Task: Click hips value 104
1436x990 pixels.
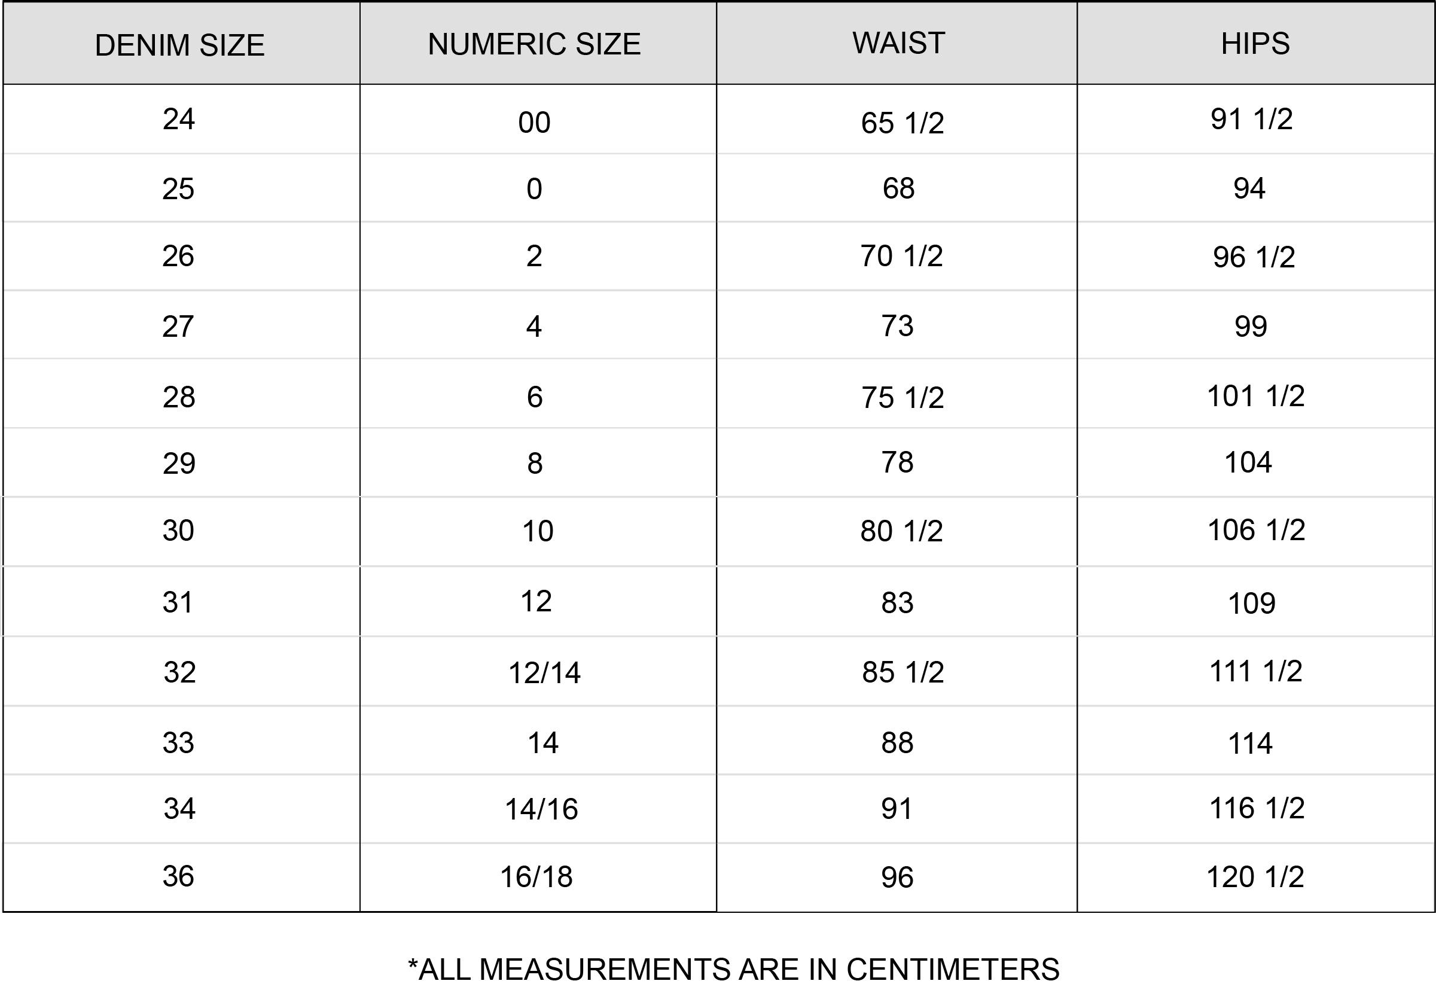Action: pyautogui.click(x=1248, y=462)
